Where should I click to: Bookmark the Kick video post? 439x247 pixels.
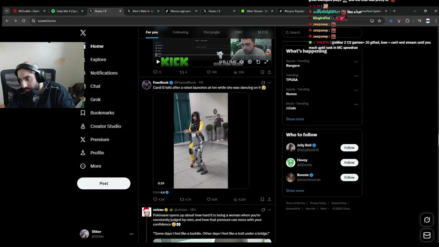pos(262,72)
